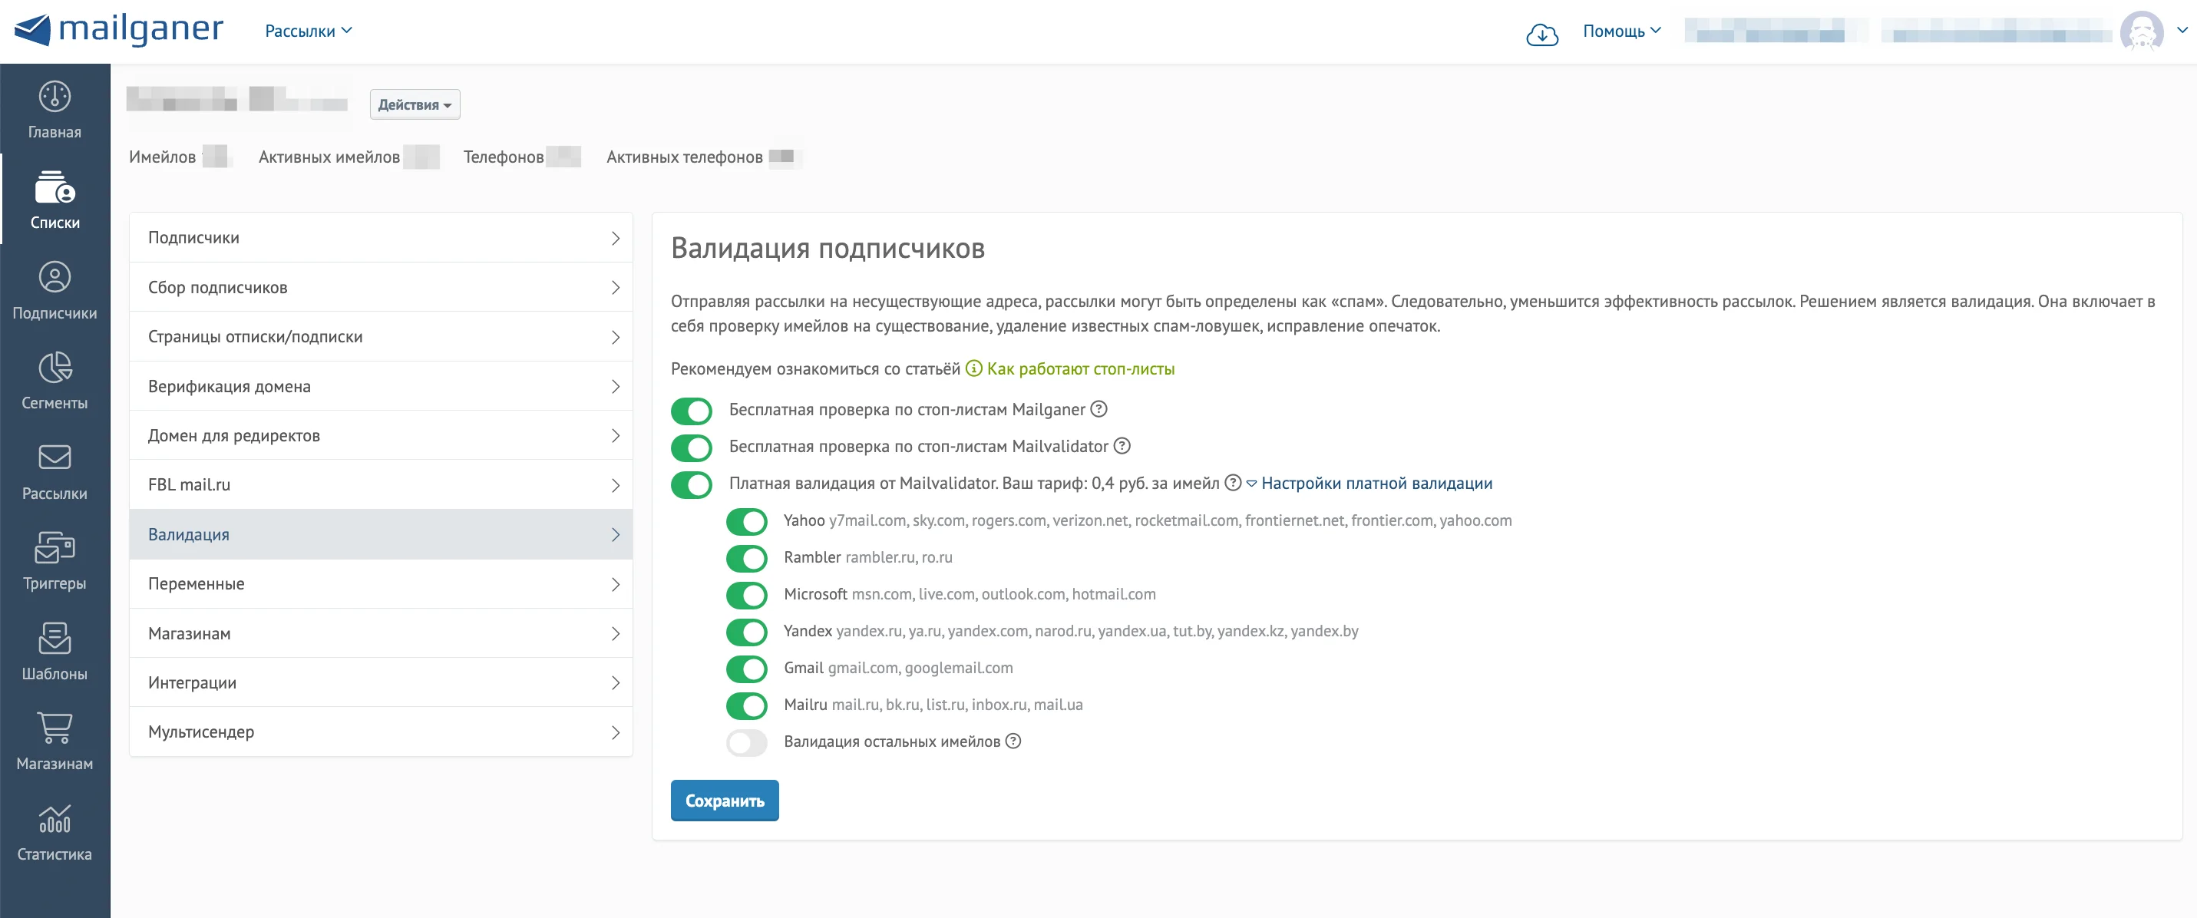Select the Валидация menu item
This screenshot has width=2197, height=918.
point(381,535)
